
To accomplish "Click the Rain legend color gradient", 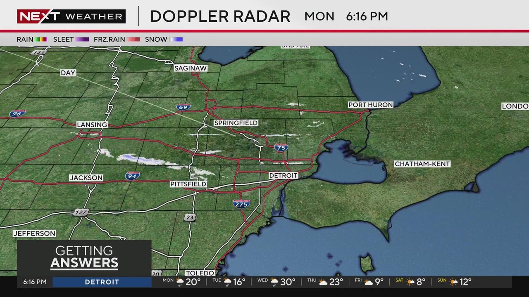I will pyautogui.click(x=41, y=40).
